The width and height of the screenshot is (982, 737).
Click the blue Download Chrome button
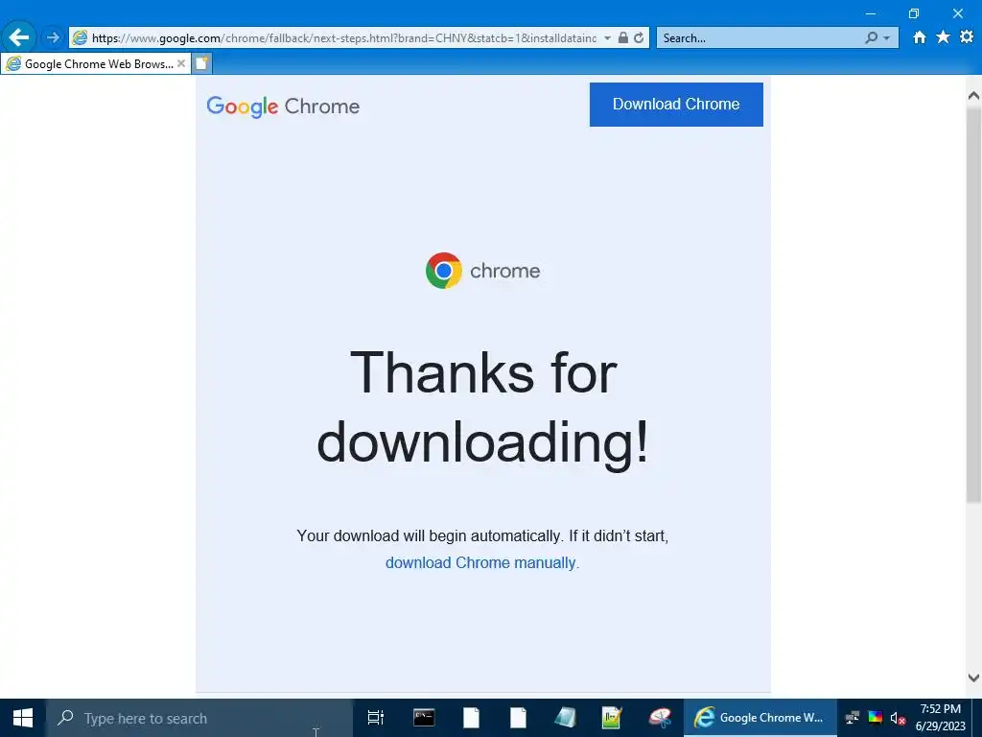676,104
